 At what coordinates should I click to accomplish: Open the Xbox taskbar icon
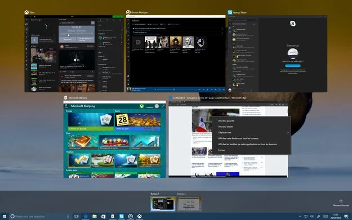click(140, 217)
